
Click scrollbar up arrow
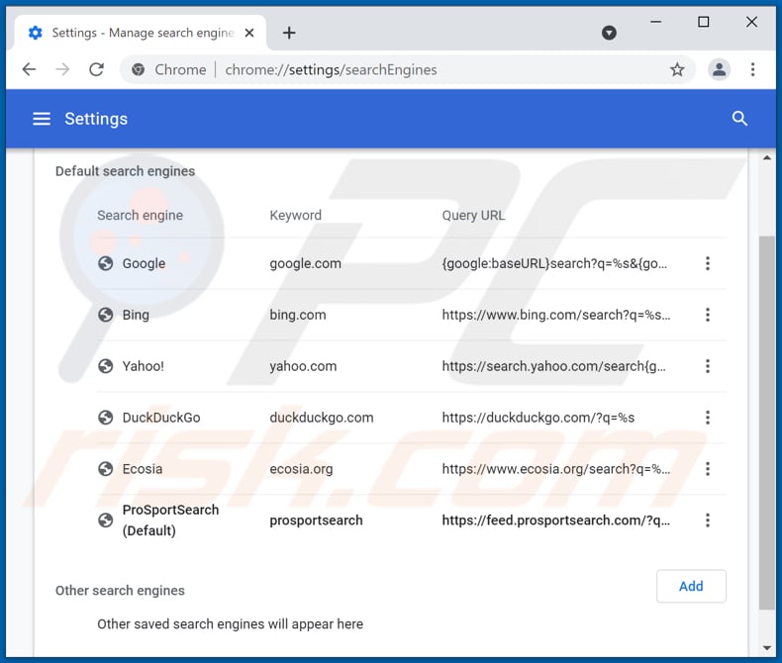click(x=767, y=157)
